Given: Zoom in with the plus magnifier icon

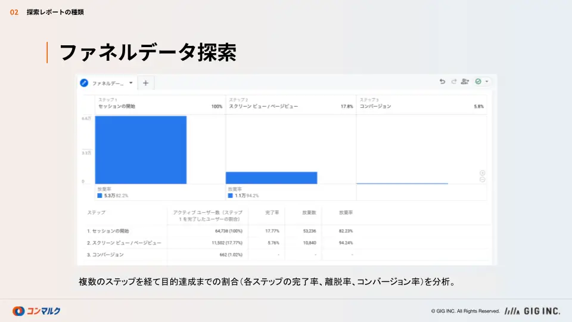Looking at the screenshot, I should point(482,173).
